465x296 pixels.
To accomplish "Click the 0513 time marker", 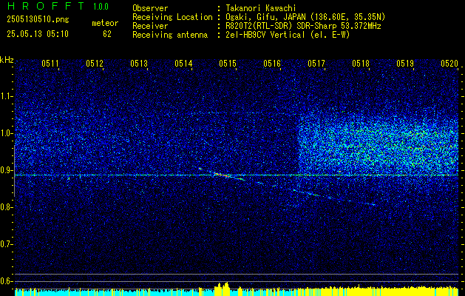I will click(139, 63).
